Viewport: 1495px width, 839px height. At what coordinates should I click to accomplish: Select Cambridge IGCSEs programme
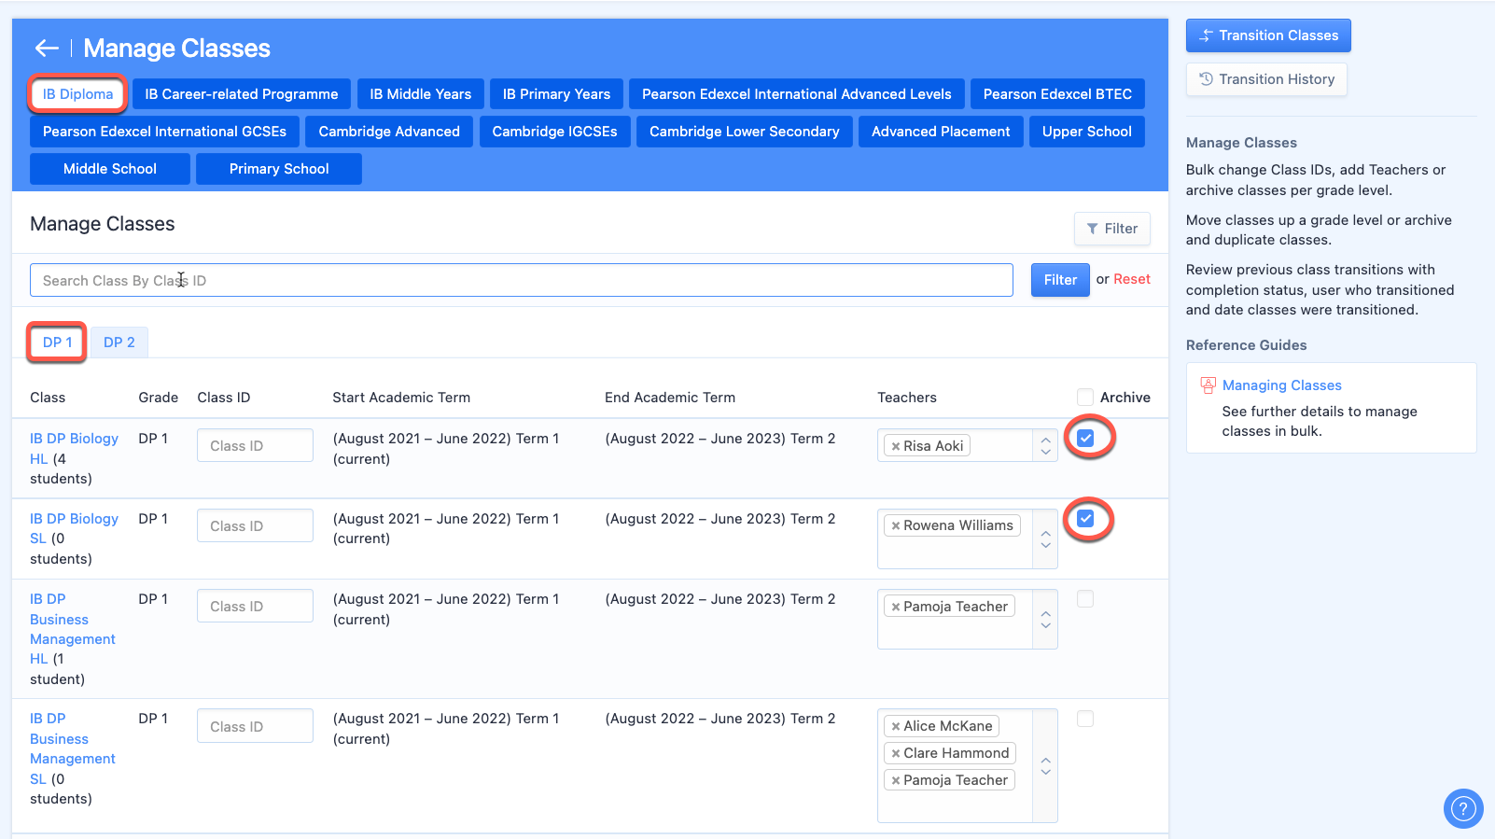click(x=554, y=132)
